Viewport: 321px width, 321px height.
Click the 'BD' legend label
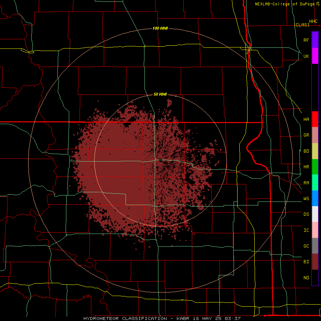(x=306, y=151)
